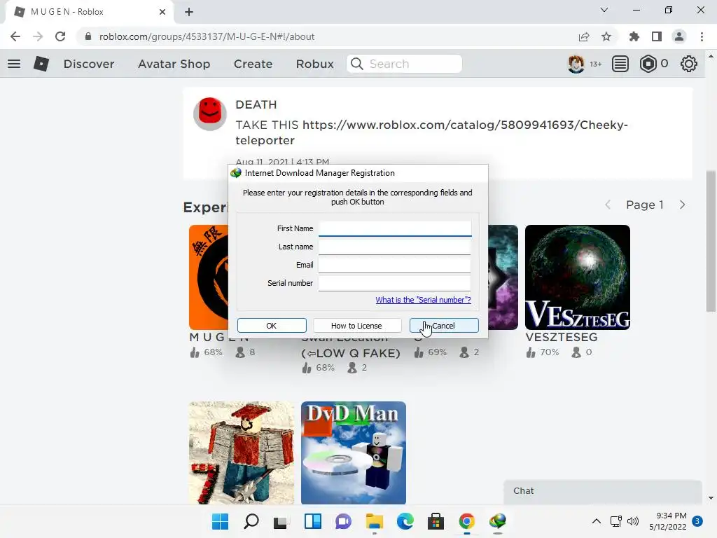
Task: Click the Email input field
Action: pyautogui.click(x=395, y=265)
